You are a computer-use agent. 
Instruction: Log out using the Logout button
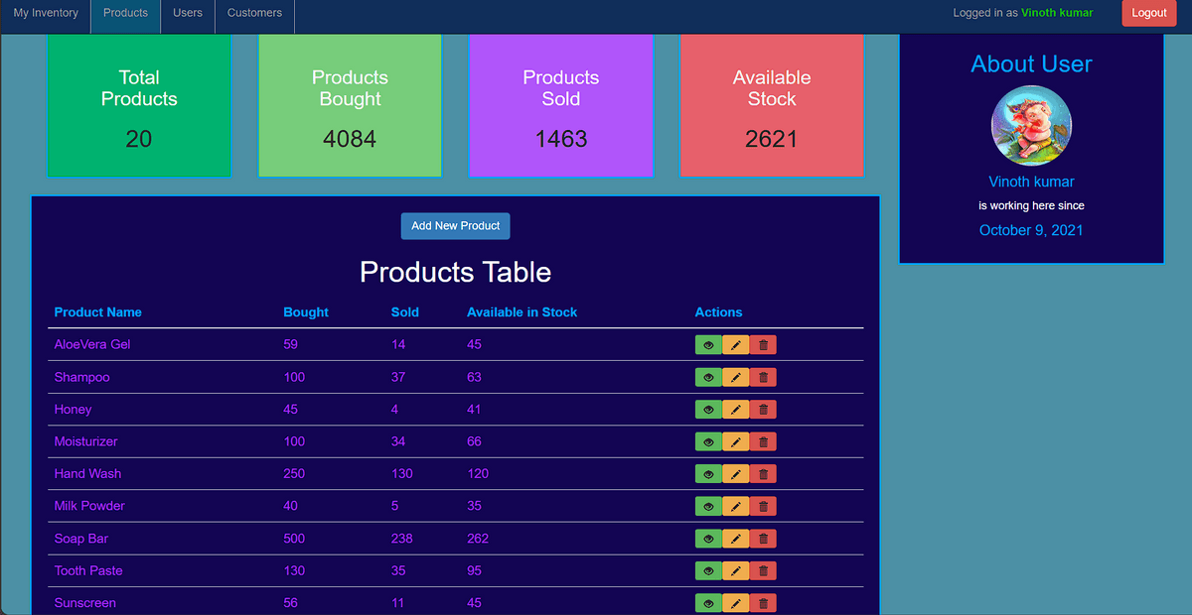tap(1148, 13)
